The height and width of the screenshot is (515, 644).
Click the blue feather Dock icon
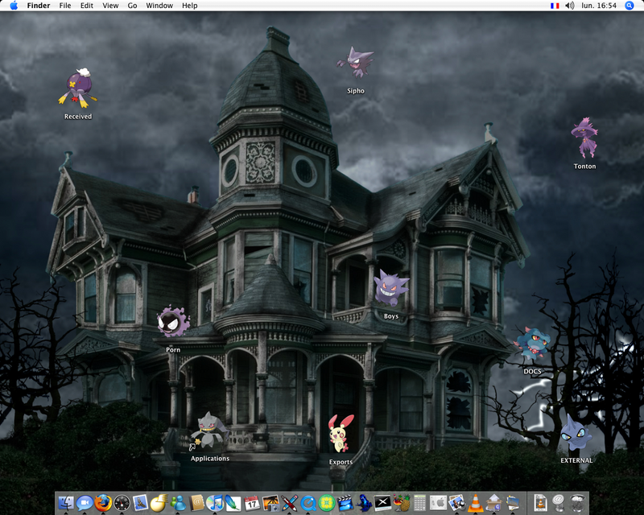[233, 503]
